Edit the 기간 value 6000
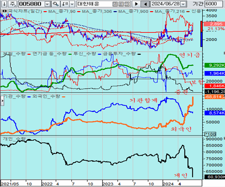The height and width of the screenshot is (187, 225). pyautogui.click(x=214, y=4)
